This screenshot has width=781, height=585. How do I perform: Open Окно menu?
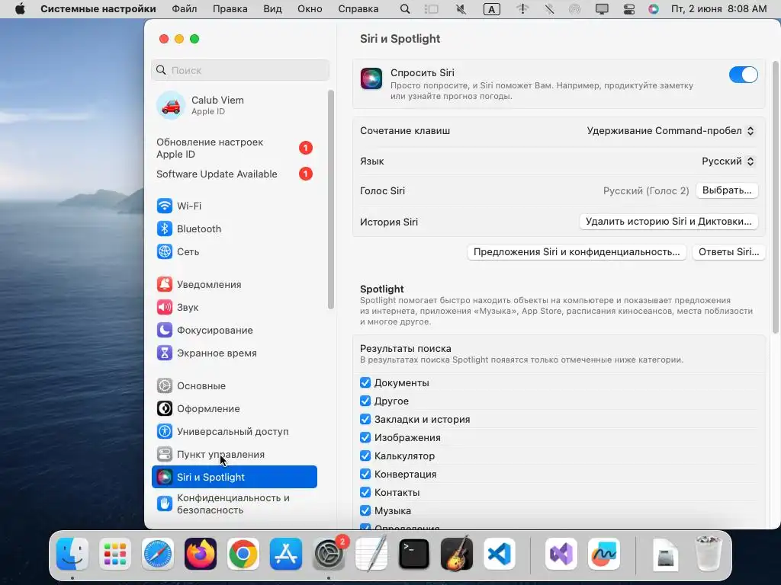click(310, 9)
